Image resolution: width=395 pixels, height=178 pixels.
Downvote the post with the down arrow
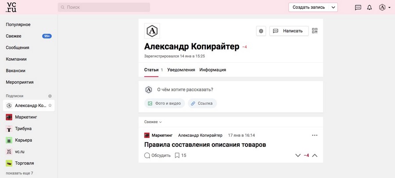click(298, 155)
